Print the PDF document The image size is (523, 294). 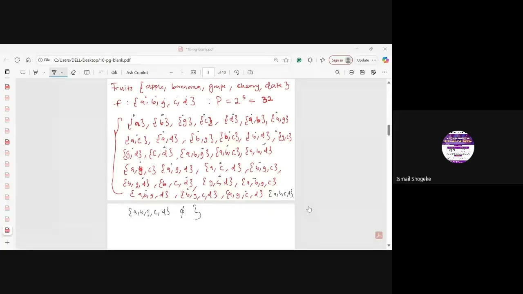coord(351,72)
